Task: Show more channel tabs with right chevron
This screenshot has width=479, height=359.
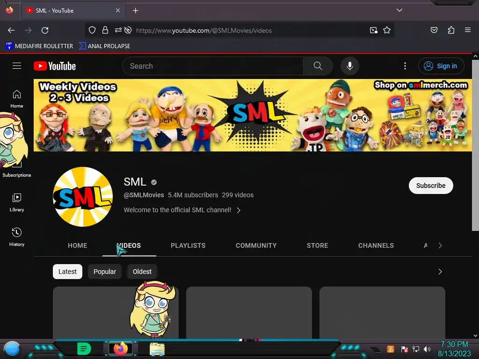Action: pos(440,245)
